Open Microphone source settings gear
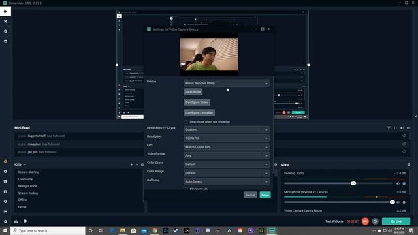This screenshot has height=235, width=418. [404, 202]
